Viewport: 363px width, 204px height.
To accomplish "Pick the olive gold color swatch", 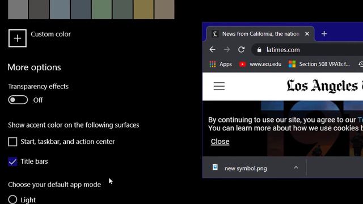I will [x=143, y=9].
